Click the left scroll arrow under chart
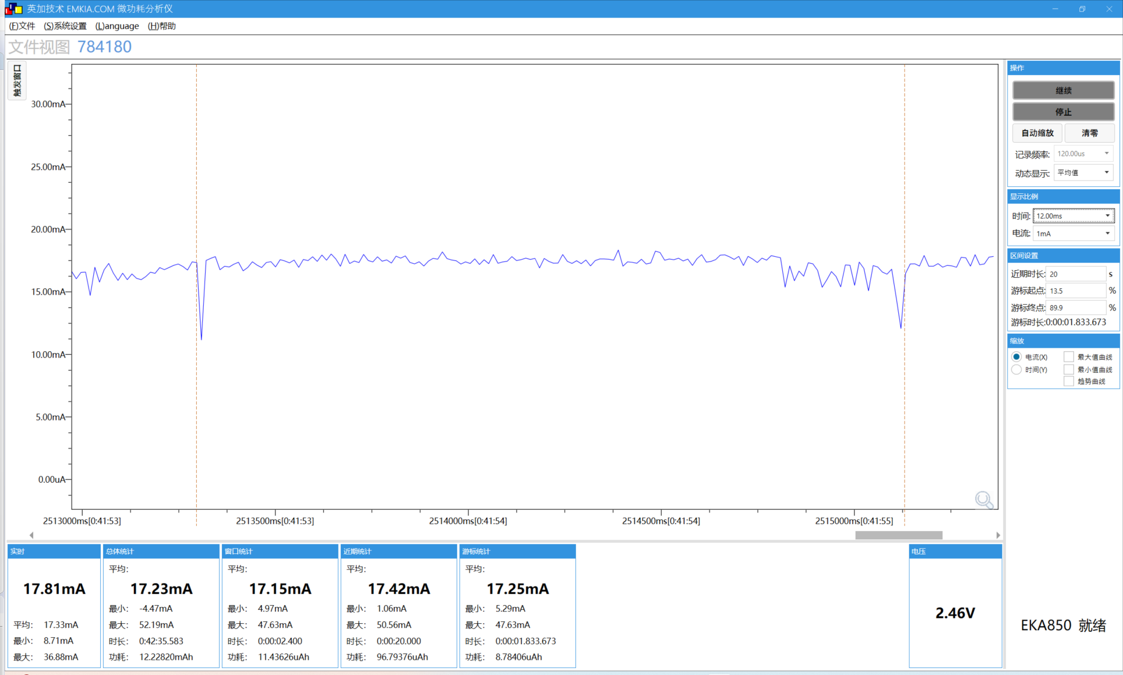This screenshot has height=675, width=1123. (31, 535)
